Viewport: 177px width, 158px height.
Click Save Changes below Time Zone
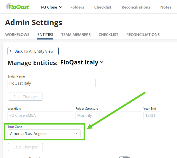click(25, 147)
